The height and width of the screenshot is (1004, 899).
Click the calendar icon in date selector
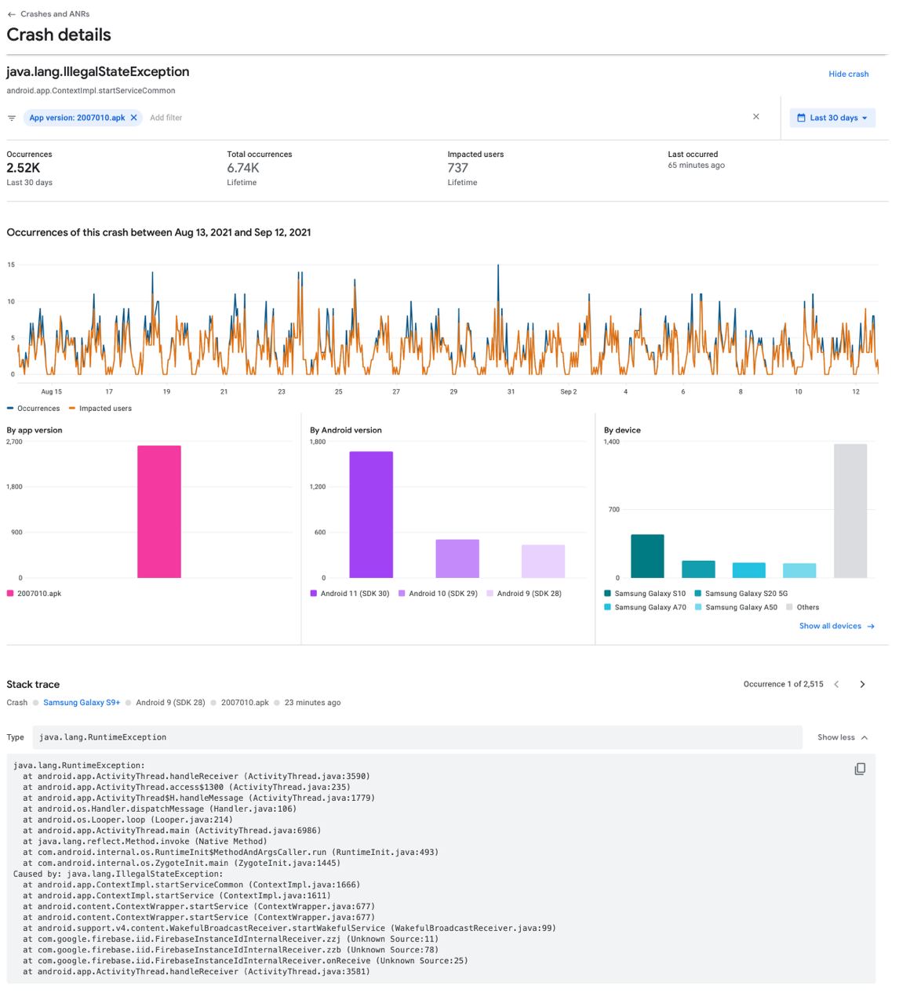[801, 118]
